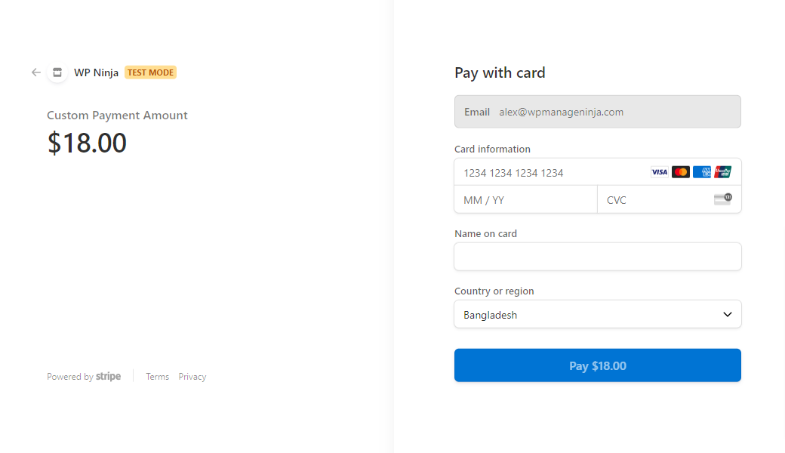This screenshot has height=453, width=785.
Task: Click the TEST MODE badge
Action: 150,72
